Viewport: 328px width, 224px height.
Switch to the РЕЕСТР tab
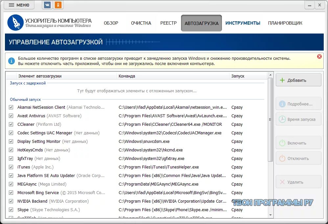coord(168,23)
